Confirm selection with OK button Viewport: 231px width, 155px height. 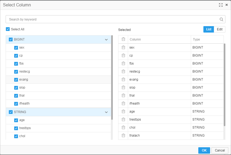pos(204,150)
